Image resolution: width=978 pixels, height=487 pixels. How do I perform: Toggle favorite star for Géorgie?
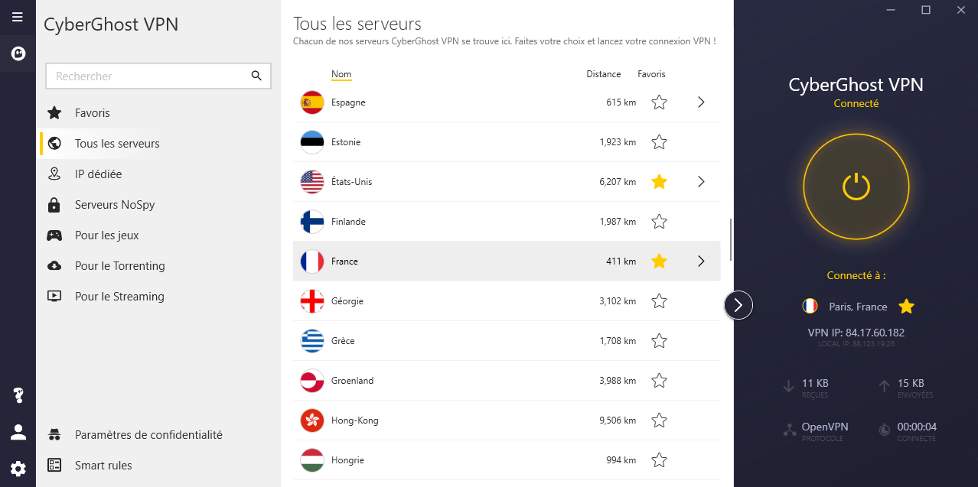659,301
